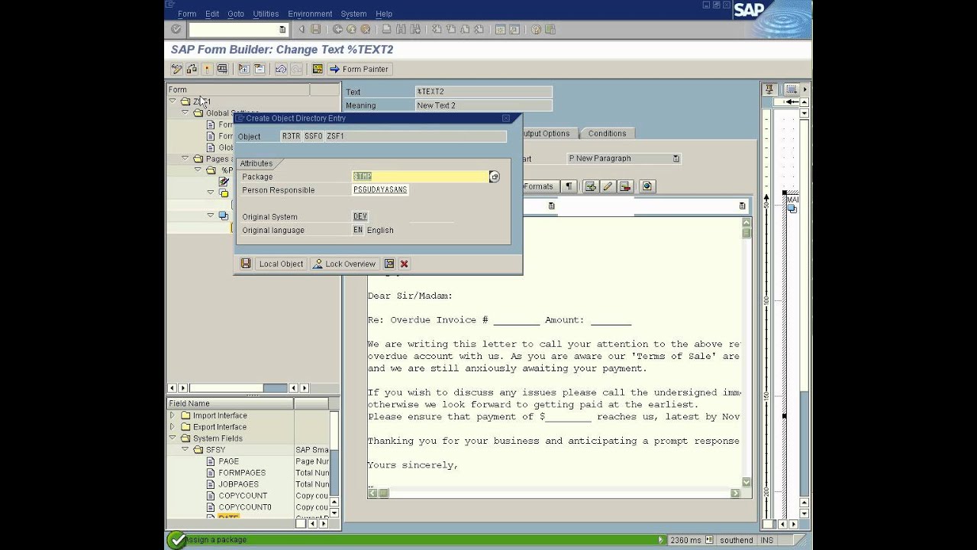Click text editor horizontal scrollbar right arrow
This screenshot has height=550, width=977.
point(735,493)
